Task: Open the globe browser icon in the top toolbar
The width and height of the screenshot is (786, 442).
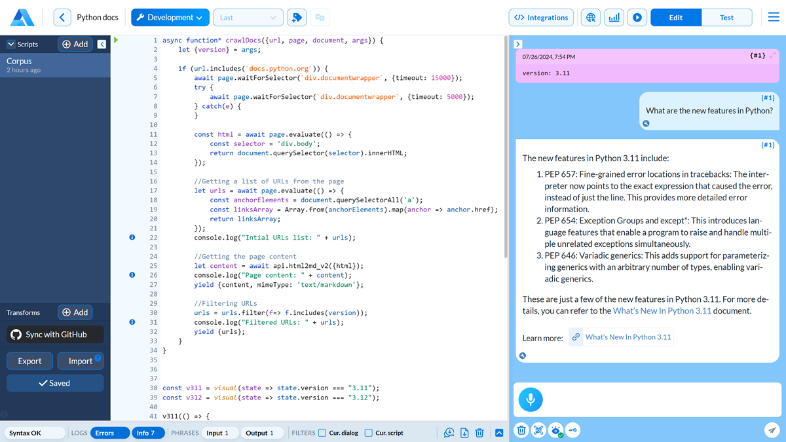Action: click(x=591, y=17)
